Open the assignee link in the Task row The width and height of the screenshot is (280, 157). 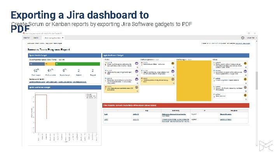(226, 114)
